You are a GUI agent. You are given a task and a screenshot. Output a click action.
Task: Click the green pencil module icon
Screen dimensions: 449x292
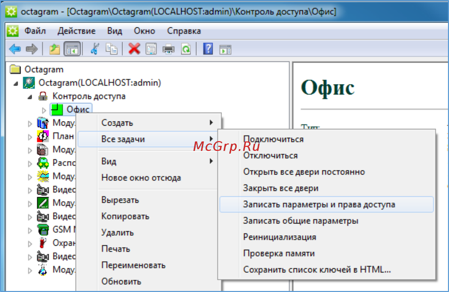click(43, 203)
